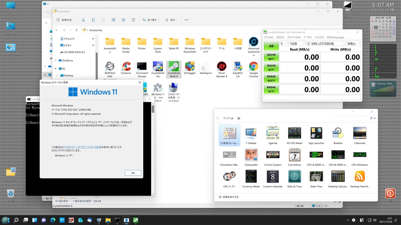Click the green All benchmark button
This screenshot has width=401, height=225.
click(271, 46)
